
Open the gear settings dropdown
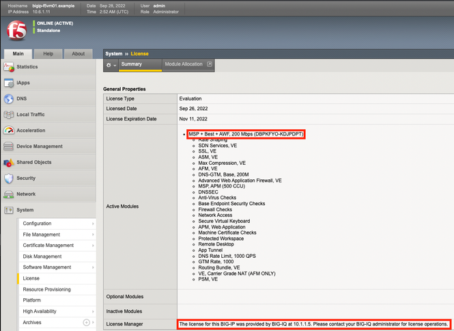tap(111, 65)
